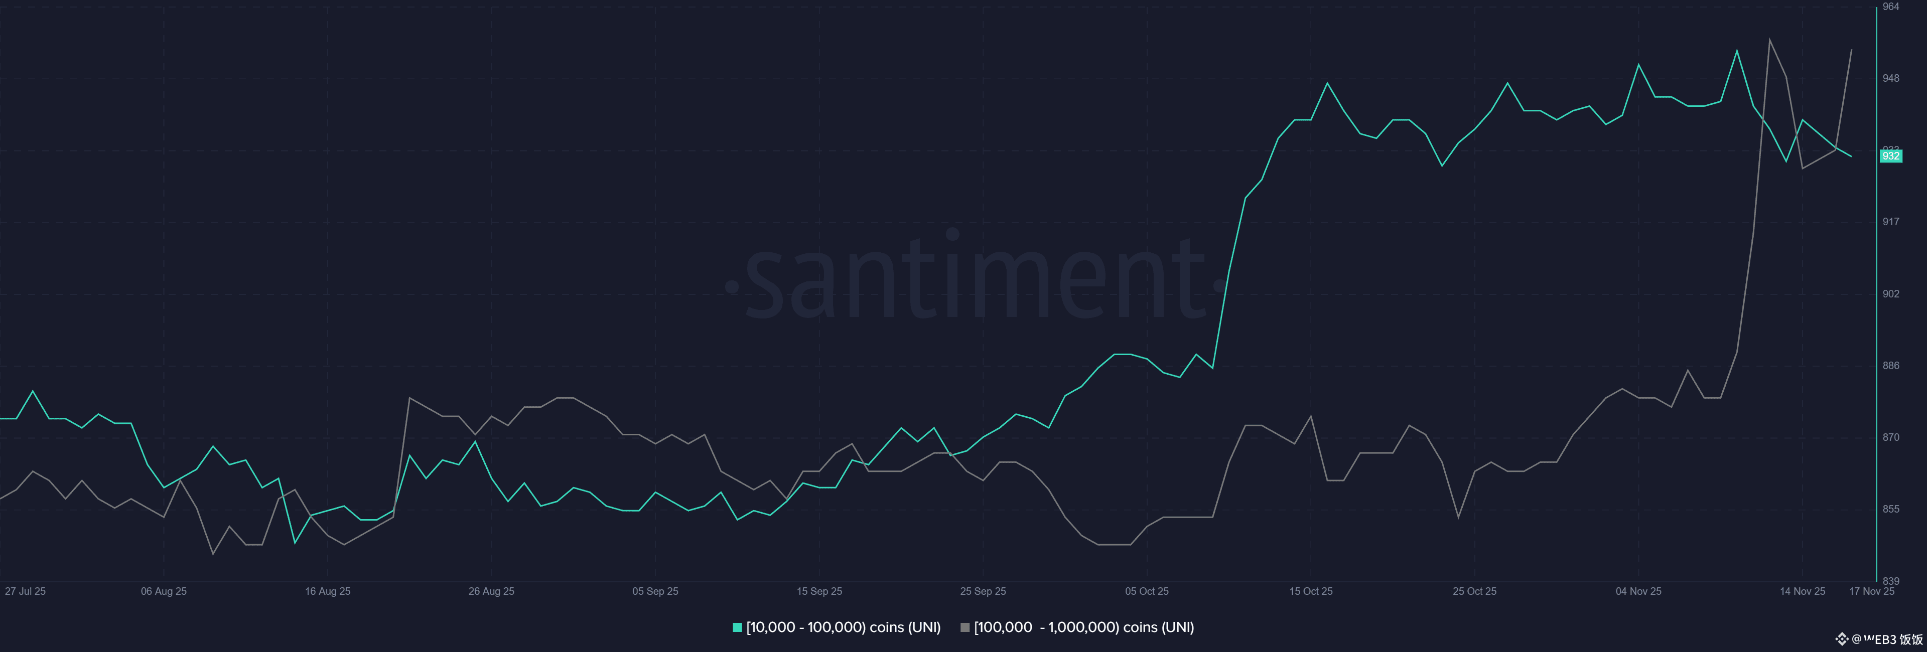Click the gray legend square for 100,000-1,000,000 coins
The height and width of the screenshot is (652, 1927).
point(965,627)
